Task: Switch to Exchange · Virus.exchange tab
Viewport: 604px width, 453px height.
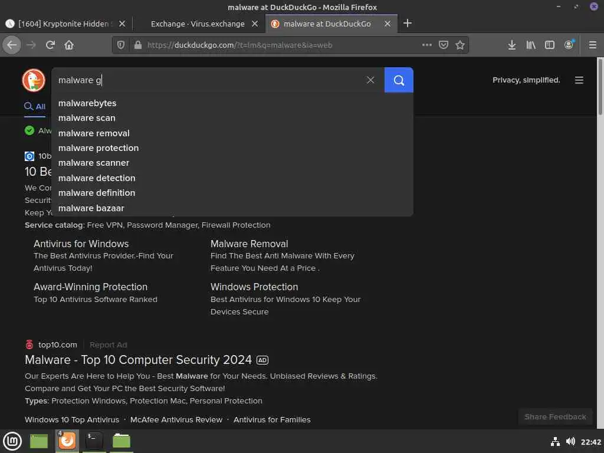Action: pos(198,24)
